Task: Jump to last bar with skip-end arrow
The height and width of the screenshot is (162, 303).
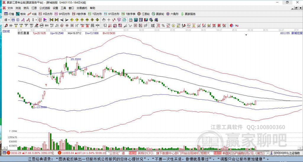Action: 57,20
